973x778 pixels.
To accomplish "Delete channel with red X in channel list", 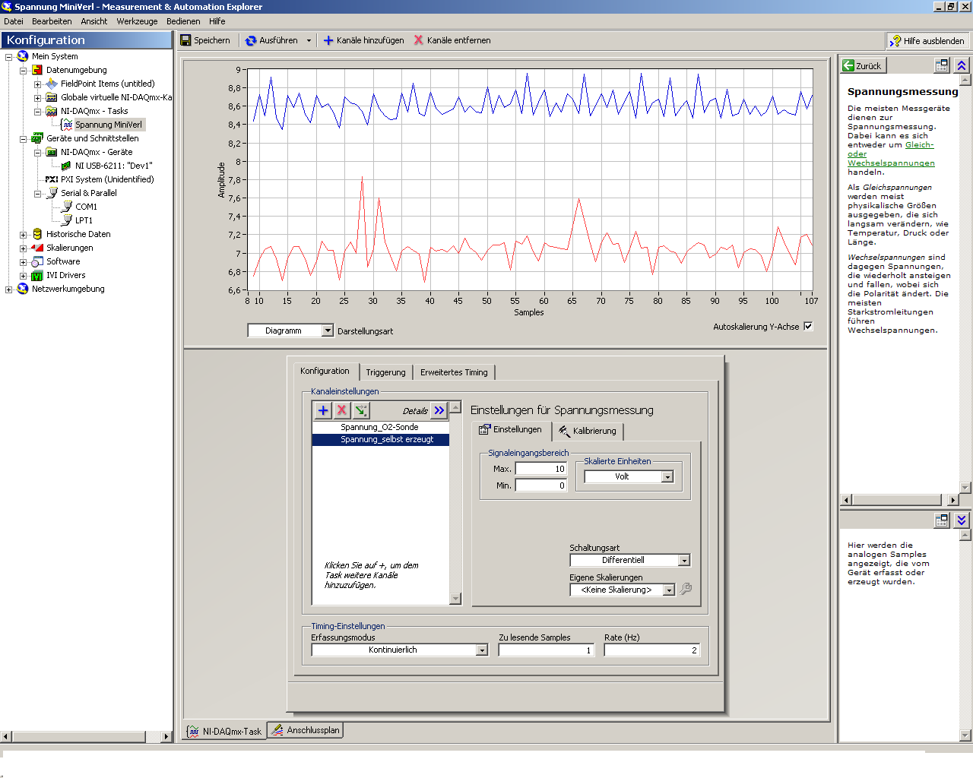I will click(342, 410).
